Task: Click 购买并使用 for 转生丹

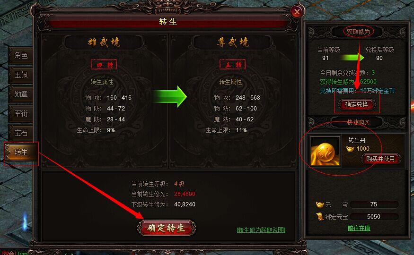Action: [x=380, y=159]
